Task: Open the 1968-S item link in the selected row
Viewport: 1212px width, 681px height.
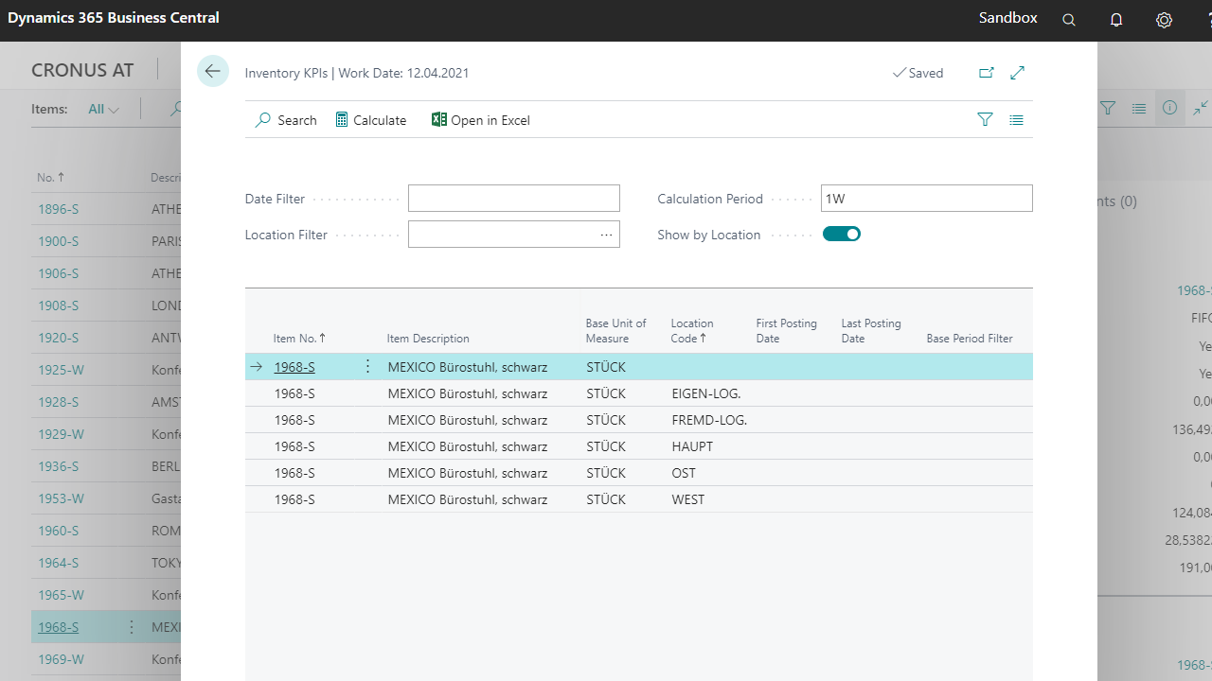Action: coord(294,367)
